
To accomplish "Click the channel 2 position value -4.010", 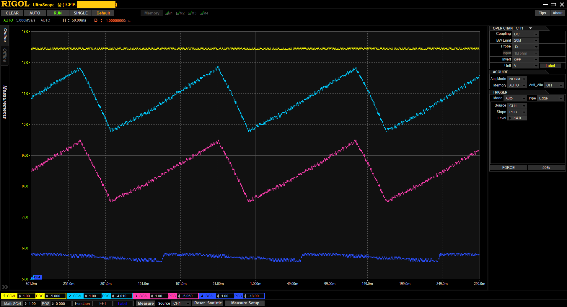I will pos(121,296).
